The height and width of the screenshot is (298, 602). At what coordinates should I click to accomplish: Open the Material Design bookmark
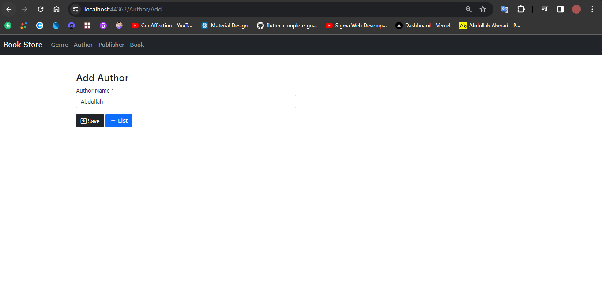225,26
